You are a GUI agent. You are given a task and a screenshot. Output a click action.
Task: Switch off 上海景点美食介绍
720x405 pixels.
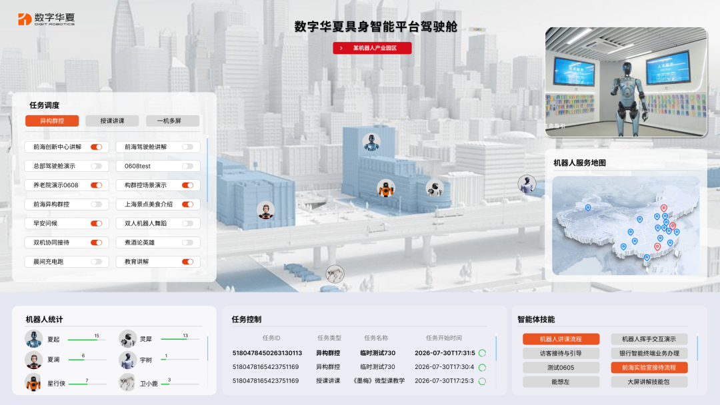(187, 204)
